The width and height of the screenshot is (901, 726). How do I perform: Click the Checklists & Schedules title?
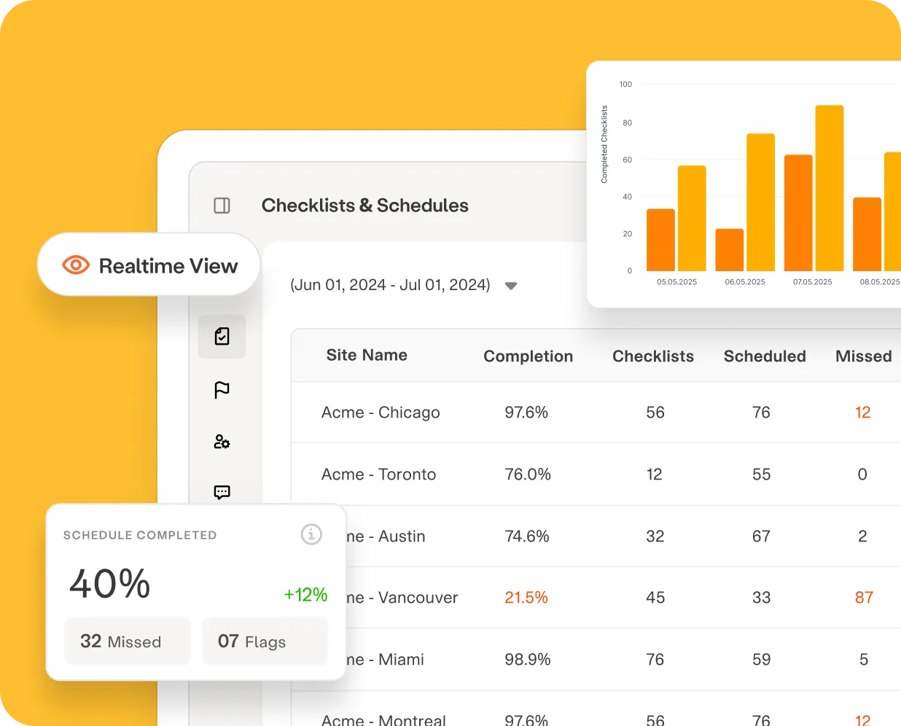tap(365, 206)
